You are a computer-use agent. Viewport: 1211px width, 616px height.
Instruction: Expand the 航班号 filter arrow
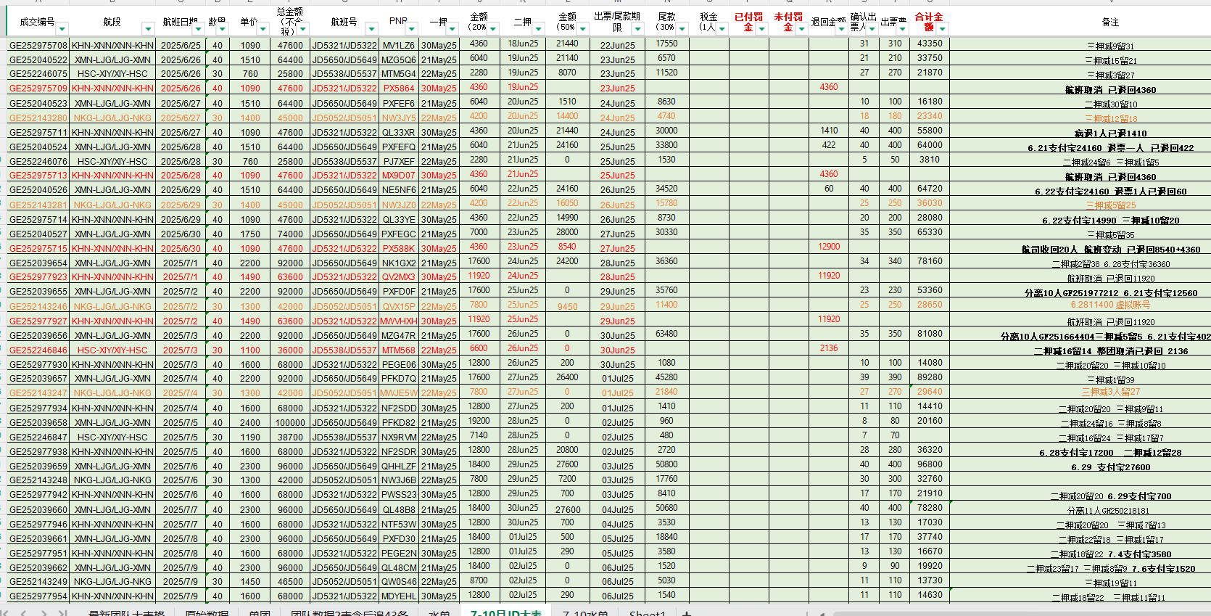point(371,29)
